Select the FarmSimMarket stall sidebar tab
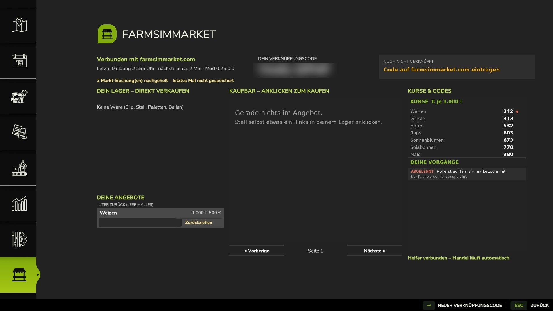Image resolution: width=553 pixels, height=311 pixels. pyautogui.click(x=19, y=275)
